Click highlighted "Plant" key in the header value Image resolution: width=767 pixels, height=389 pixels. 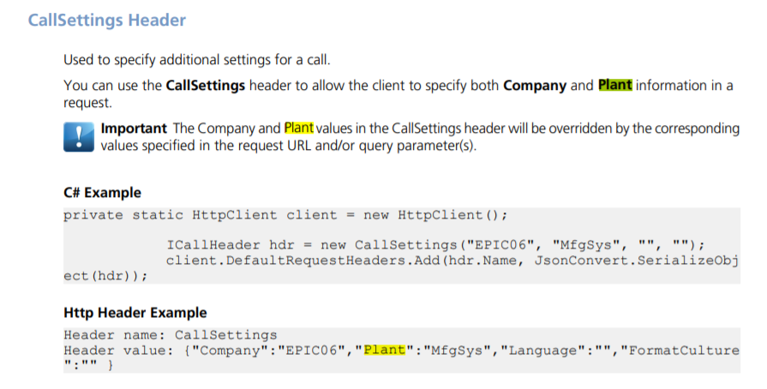tap(384, 350)
